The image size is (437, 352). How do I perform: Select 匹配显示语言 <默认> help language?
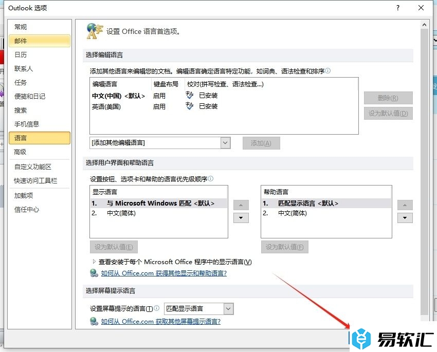point(326,203)
